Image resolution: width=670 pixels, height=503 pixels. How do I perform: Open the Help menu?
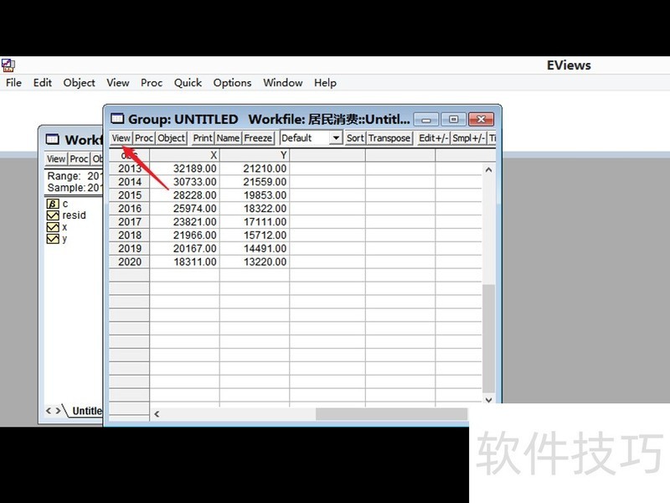tap(325, 82)
